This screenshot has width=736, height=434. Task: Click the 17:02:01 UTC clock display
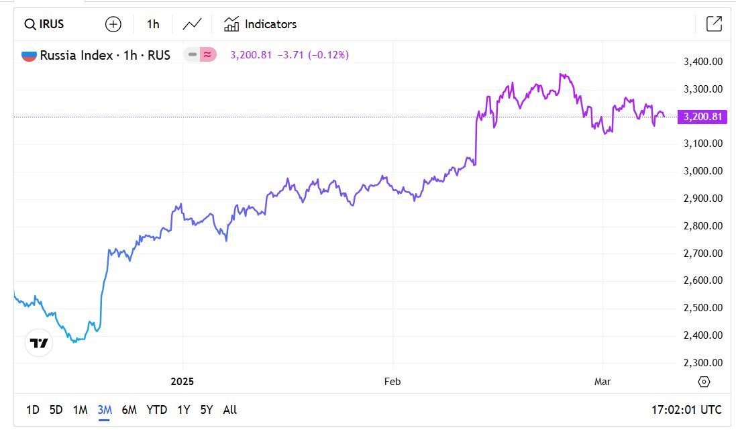(686, 409)
